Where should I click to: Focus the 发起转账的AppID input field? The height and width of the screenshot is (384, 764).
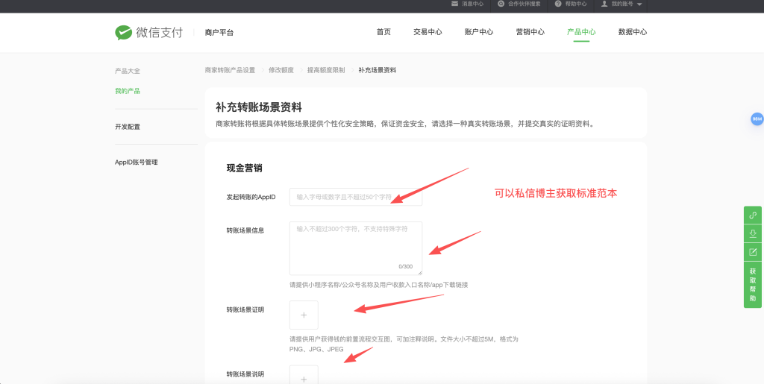[x=356, y=197]
